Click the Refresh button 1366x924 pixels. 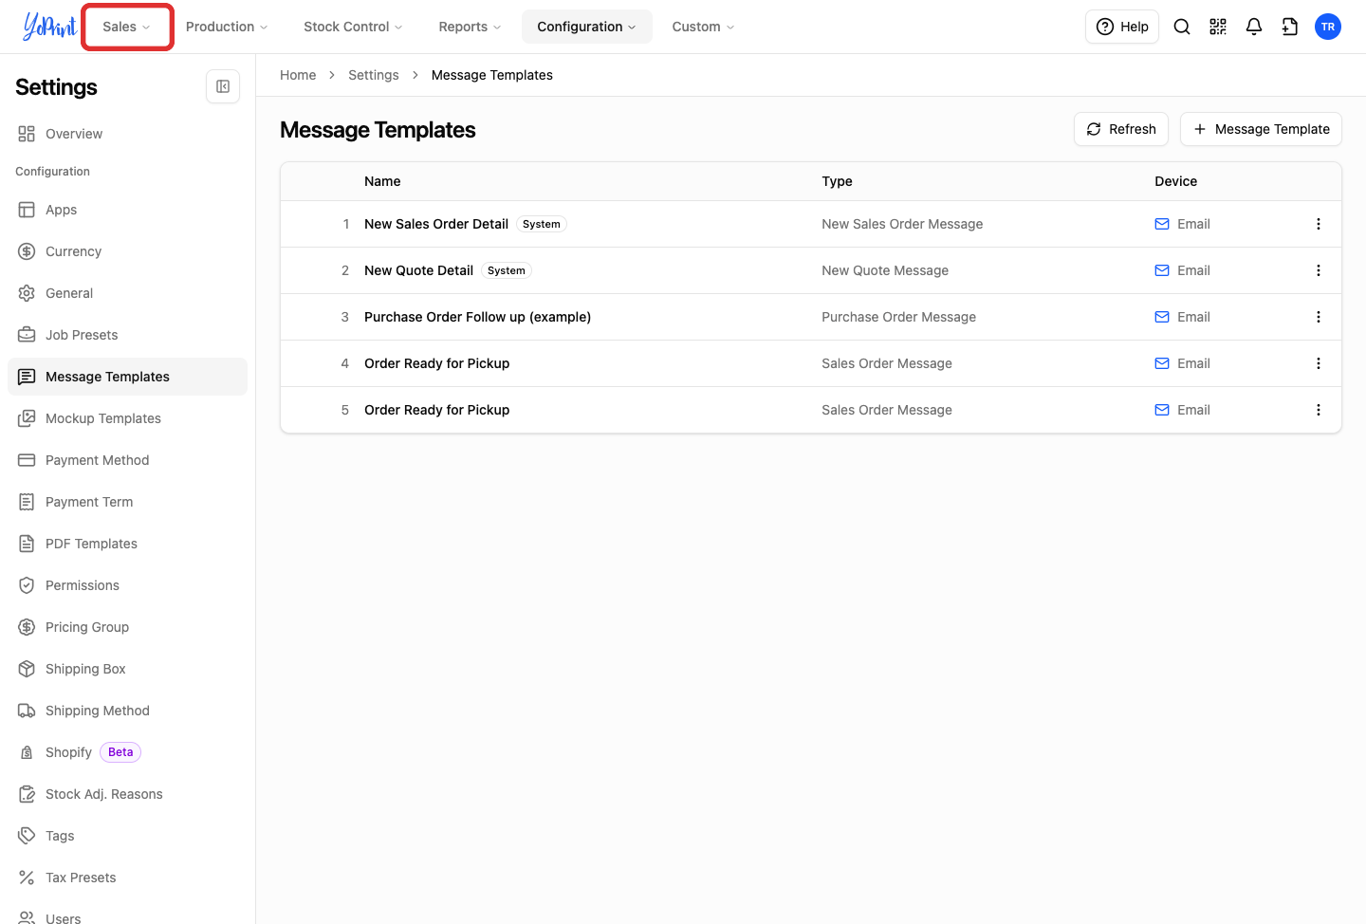(1121, 129)
